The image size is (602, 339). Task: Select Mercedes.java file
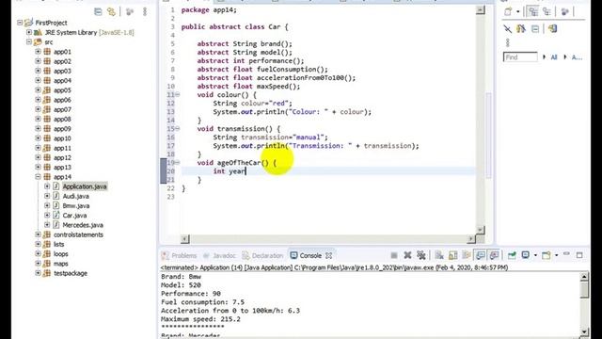(83, 225)
